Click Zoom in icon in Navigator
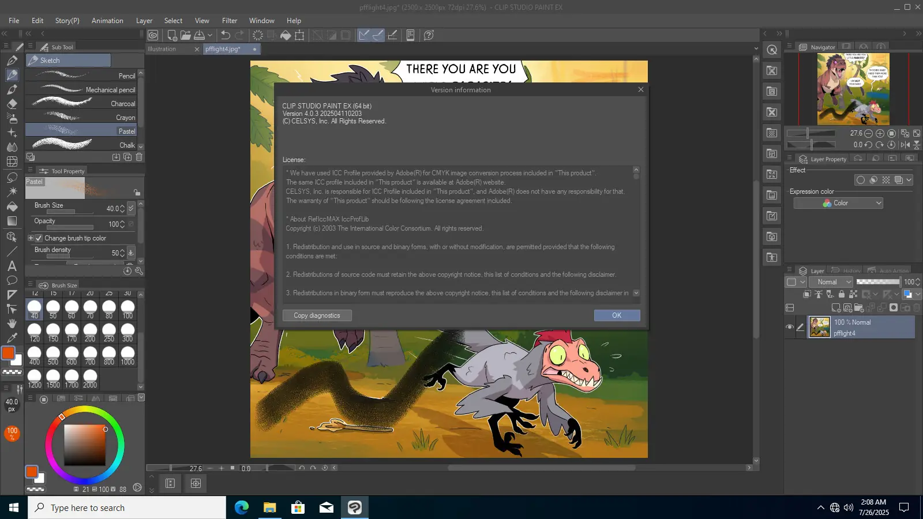 click(x=880, y=133)
